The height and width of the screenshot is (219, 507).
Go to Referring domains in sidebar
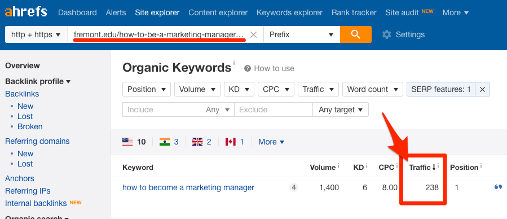(x=37, y=141)
